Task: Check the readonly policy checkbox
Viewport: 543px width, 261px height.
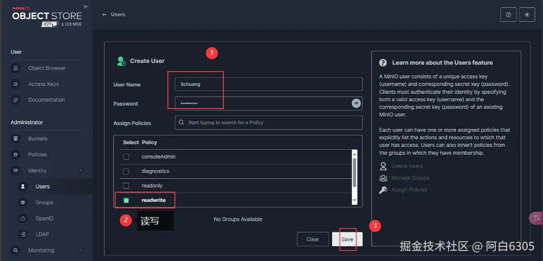Action: pos(126,186)
